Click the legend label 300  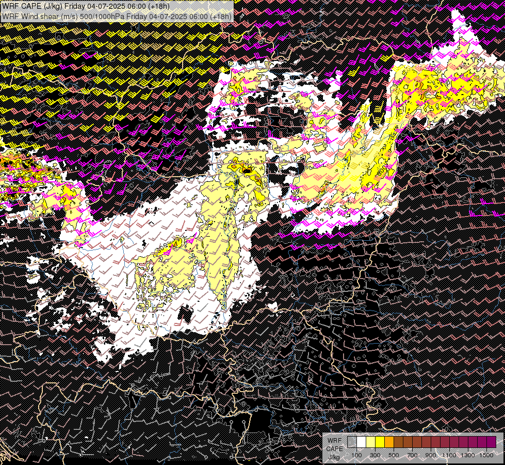pyautogui.click(x=375, y=455)
